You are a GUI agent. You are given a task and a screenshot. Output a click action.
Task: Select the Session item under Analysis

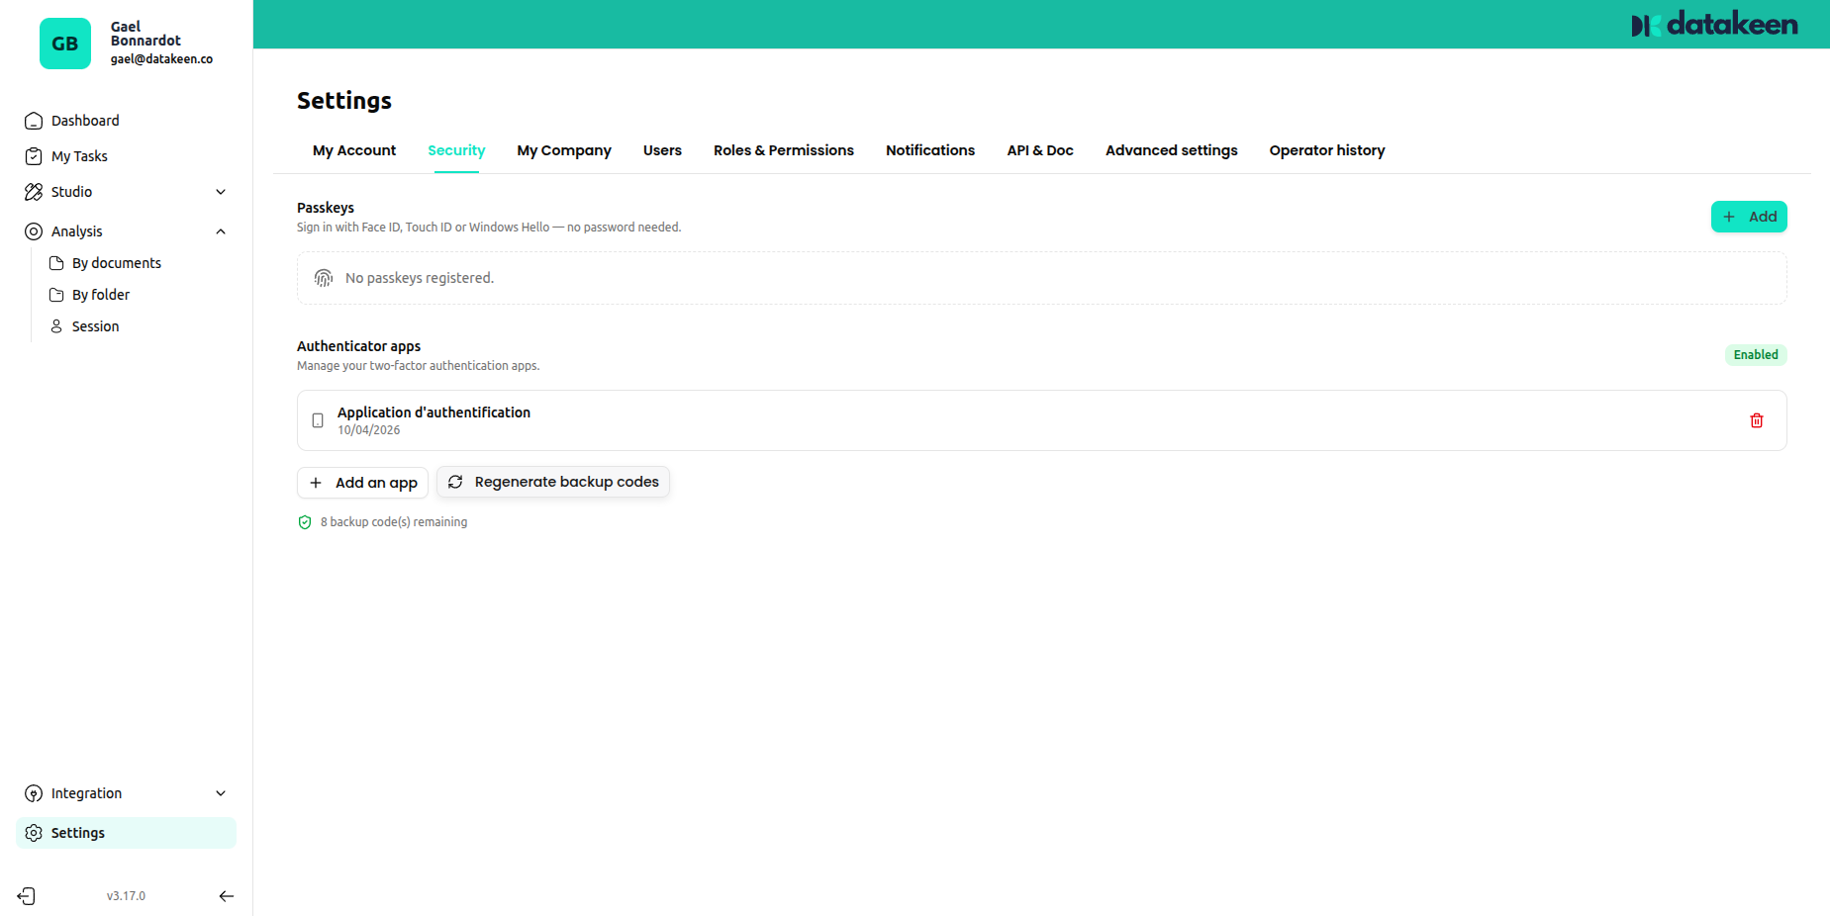[x=95, y=325]
